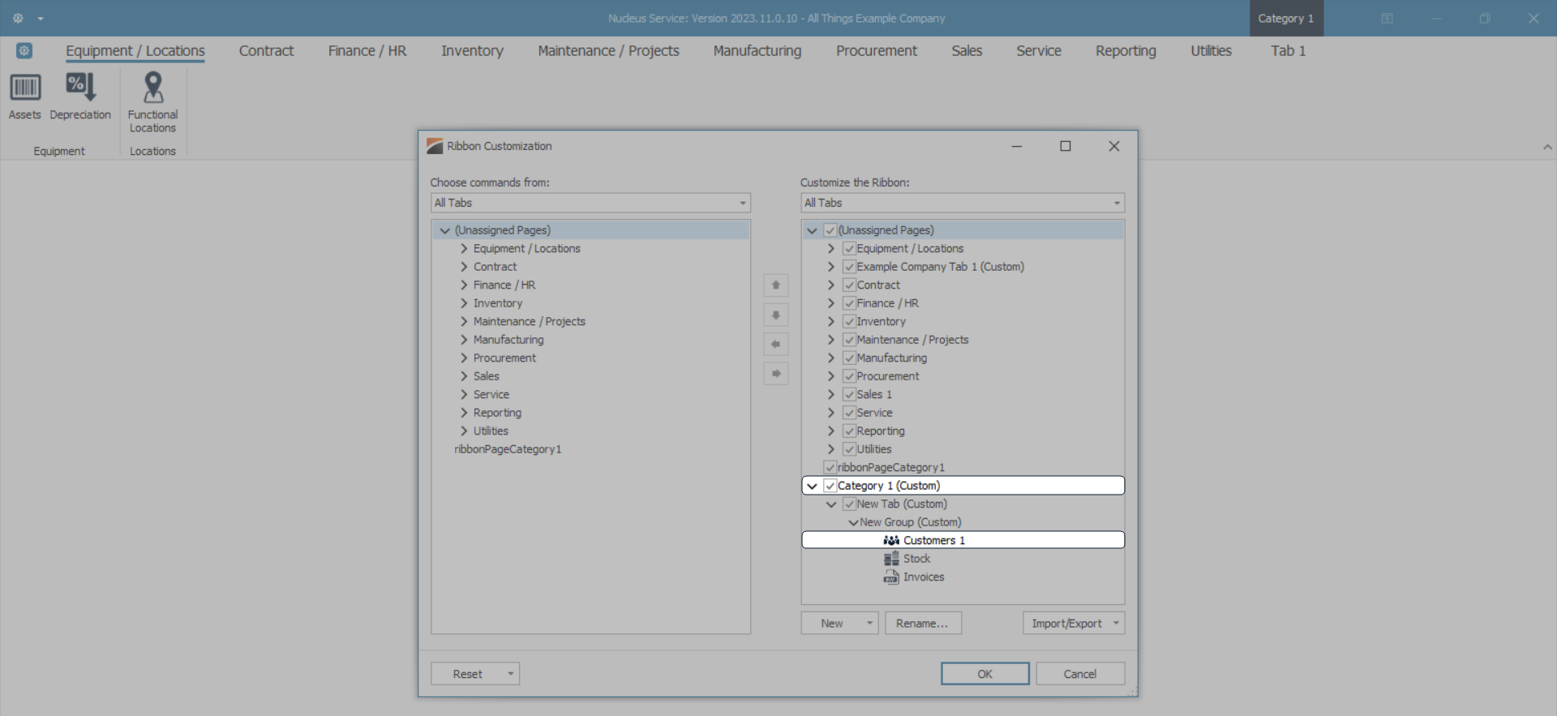Uncheck the Sales 1 checkbox
The image size is (1557, 716).
[x=849, y=395]
